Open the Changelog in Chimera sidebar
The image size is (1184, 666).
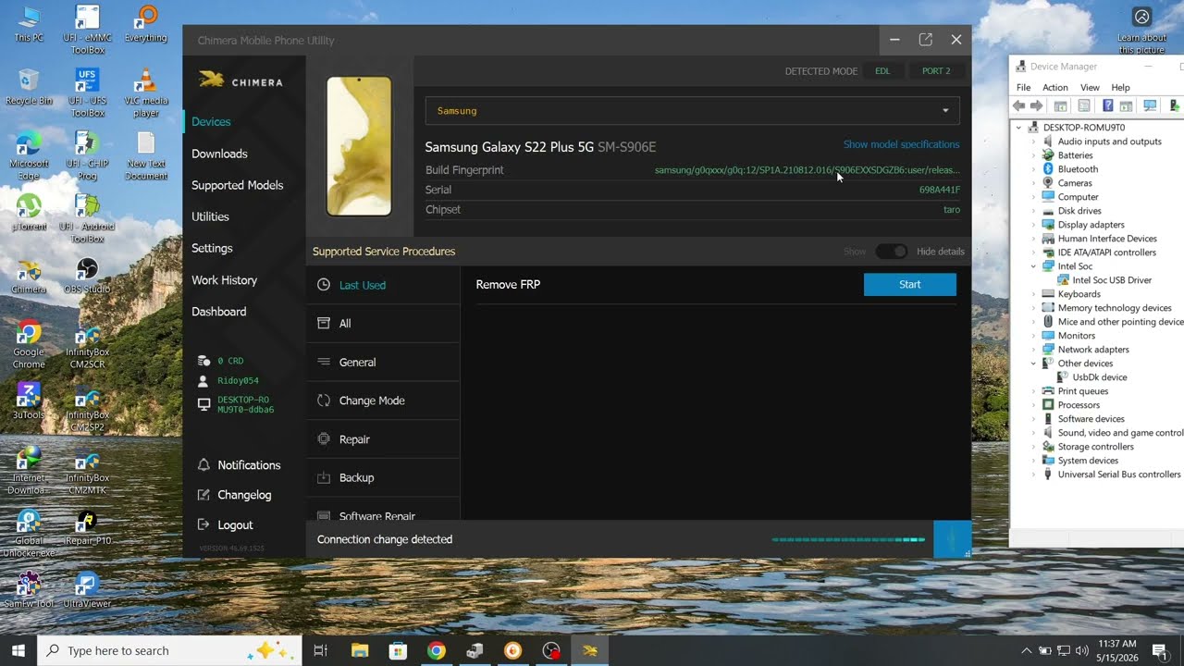pyautogui.click(x=244, y=495)
